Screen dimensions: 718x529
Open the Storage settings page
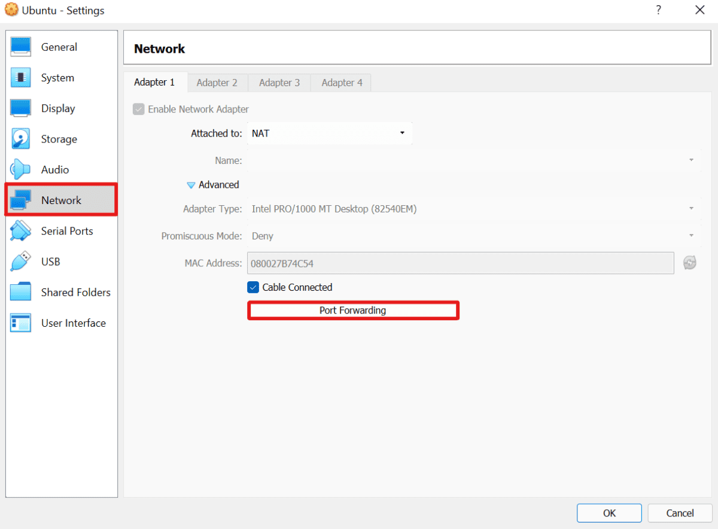pyautogui.click(x=59, y=139)
